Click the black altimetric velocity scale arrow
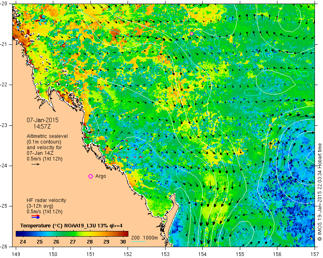323x258 pixels. coord(36,164)
